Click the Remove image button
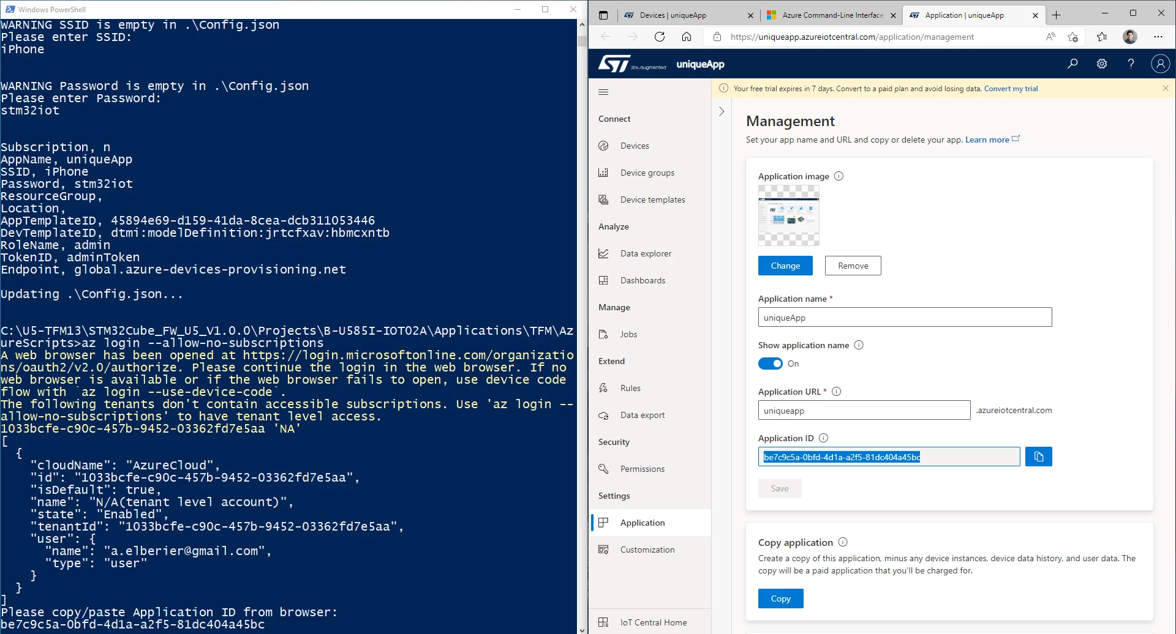The width and height of the screenshot is (1176, 634). [x=853, y=266]
